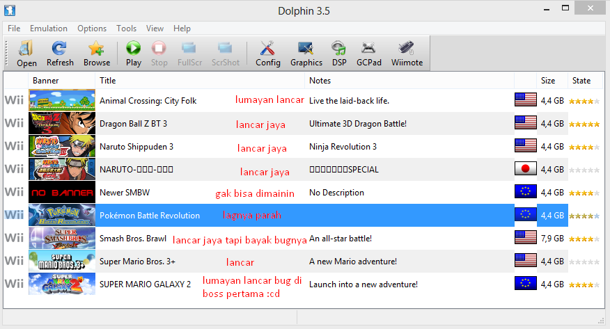Viewport: 610px width, 329px height.
Task: Sort by State column header
Action: point(585,81)
